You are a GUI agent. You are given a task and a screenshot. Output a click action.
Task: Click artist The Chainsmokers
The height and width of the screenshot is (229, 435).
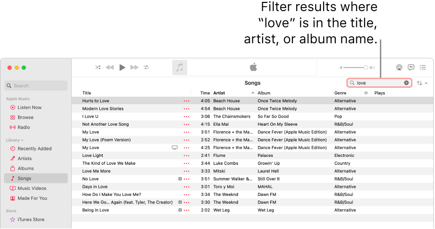pos(231,116)
